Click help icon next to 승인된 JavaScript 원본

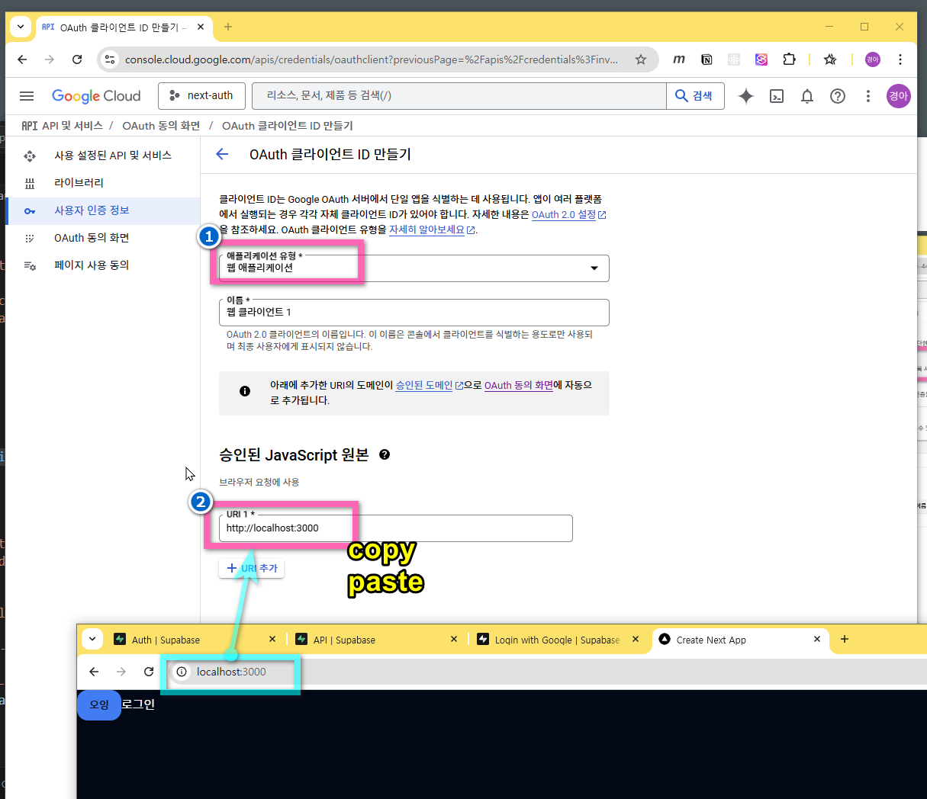click(x=385, y=454)
